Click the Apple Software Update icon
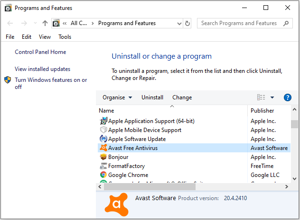The image size is (300, 220). coord(103,139)
